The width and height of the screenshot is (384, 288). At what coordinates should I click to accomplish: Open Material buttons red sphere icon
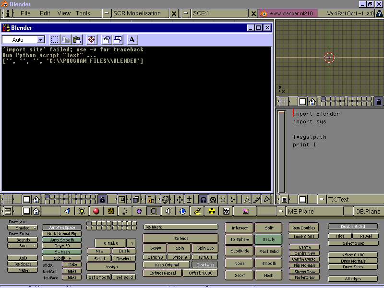96,211
